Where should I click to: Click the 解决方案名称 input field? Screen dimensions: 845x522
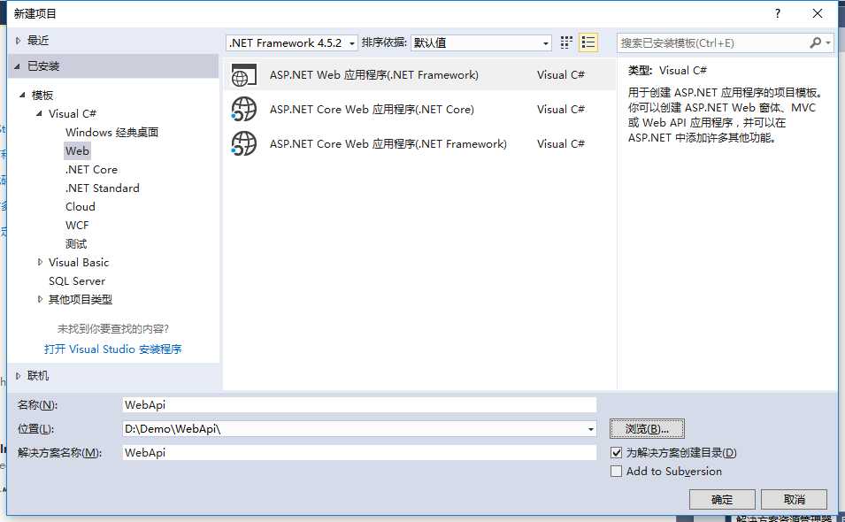click(359, 452)
